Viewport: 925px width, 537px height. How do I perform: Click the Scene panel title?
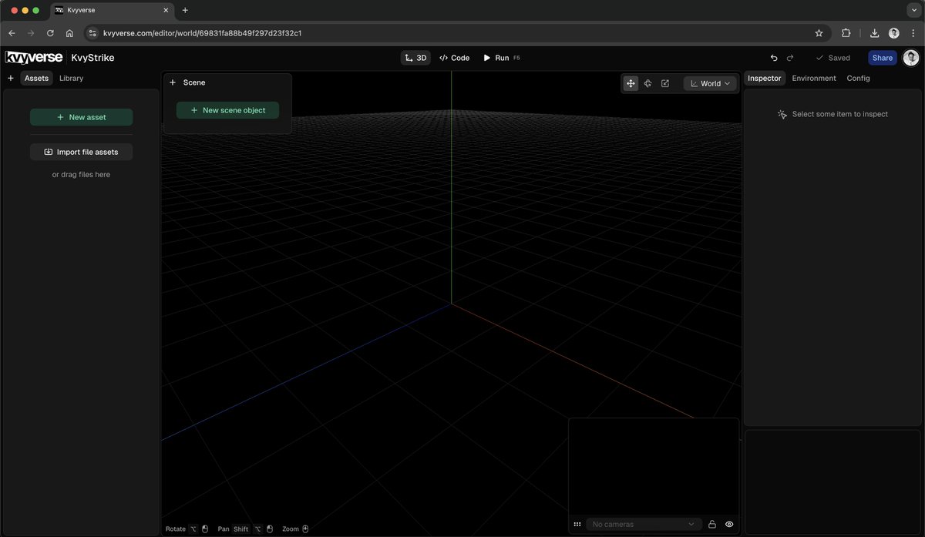click(x=194, y=82)
